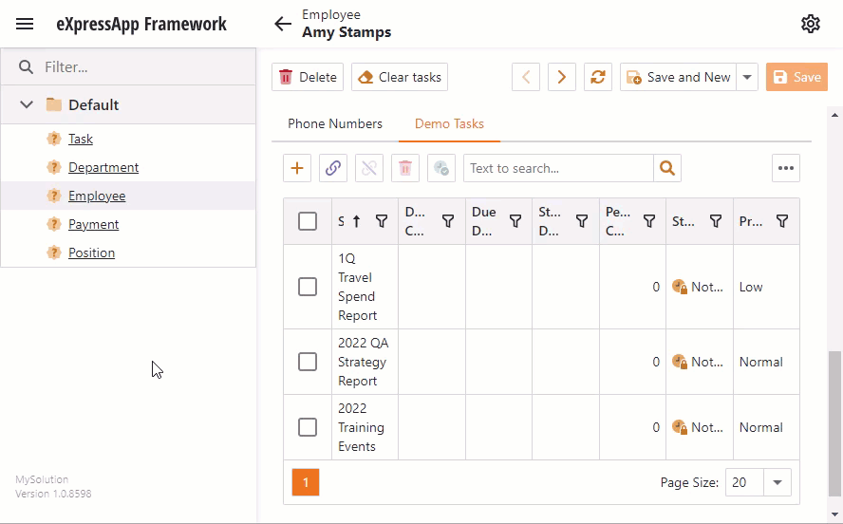Filter the Start Date column
Image resolution: width=843 pixels, height=524 pixels.
pyautogui.click(x=582, y=221)
